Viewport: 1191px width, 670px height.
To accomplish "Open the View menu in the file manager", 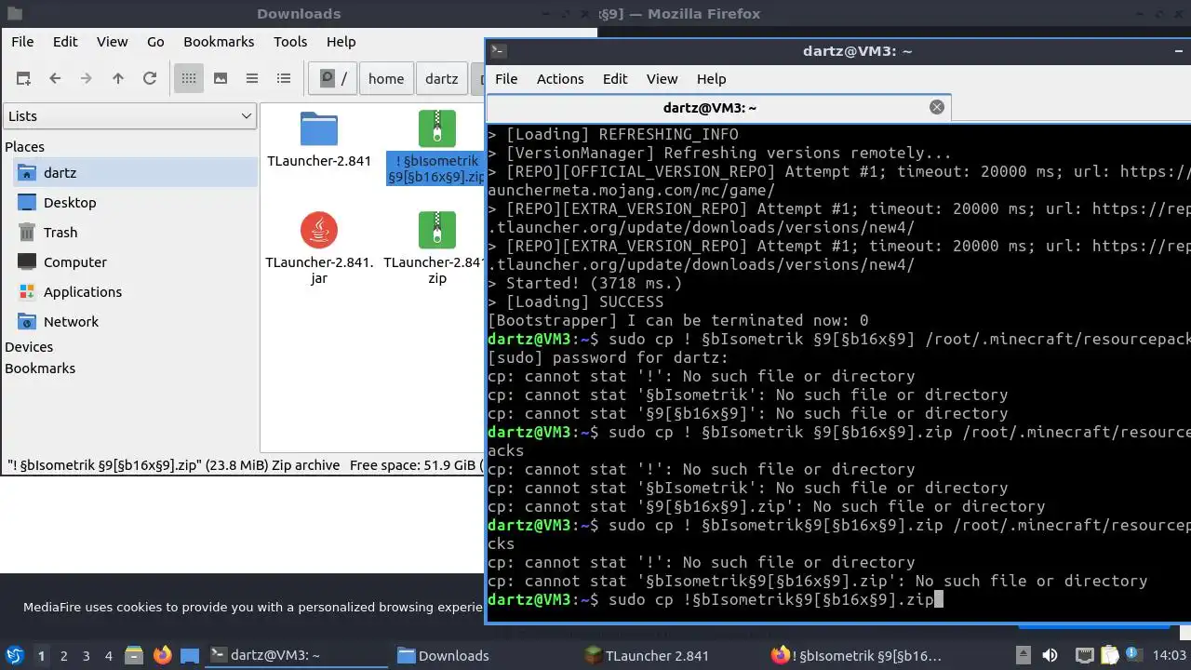I will [x=112, y=42].
